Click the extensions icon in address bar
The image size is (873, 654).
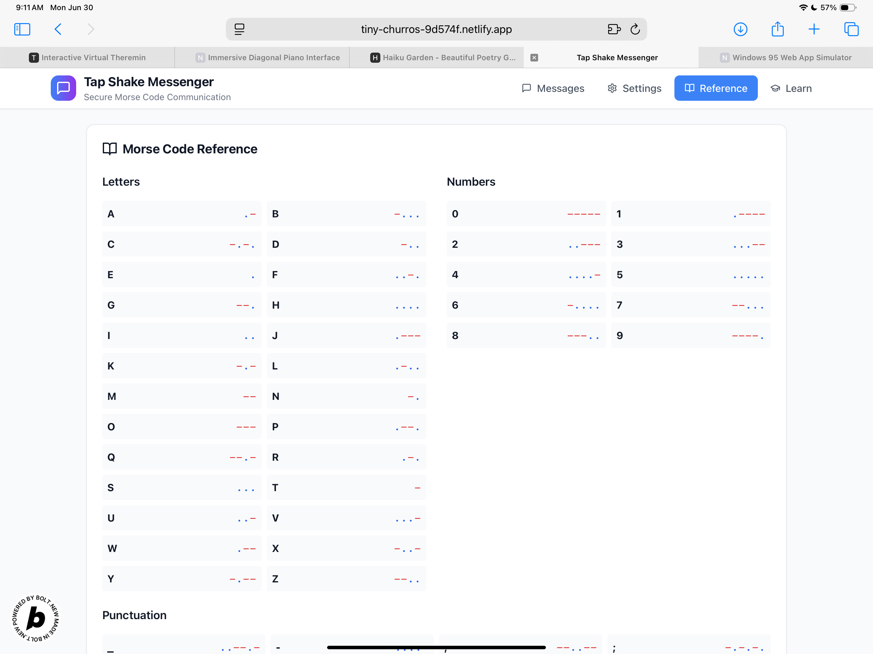(x=614, y=29)
